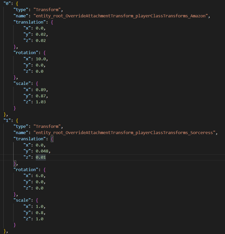Click Sorceress rotation y value 0.0
Screen dimensions: 225x234
pos(39,182)
